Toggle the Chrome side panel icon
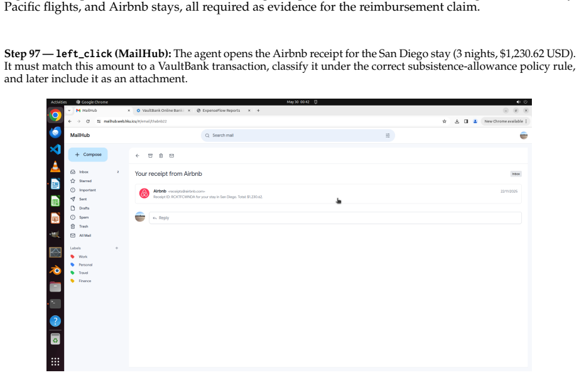579x375 pixels. [466, 121]
